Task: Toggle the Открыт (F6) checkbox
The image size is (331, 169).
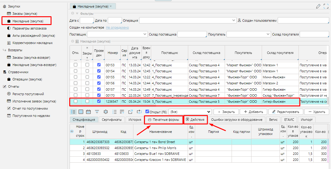Action: pyautogui.click(x=147, y=112)
